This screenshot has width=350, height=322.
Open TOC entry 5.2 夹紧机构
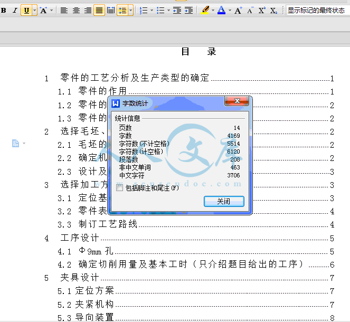coord(196,305)
